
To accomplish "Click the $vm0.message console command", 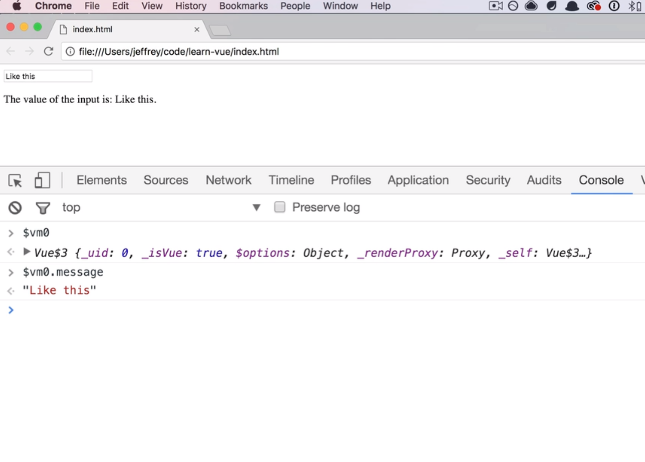I will [x=63, y=272].
